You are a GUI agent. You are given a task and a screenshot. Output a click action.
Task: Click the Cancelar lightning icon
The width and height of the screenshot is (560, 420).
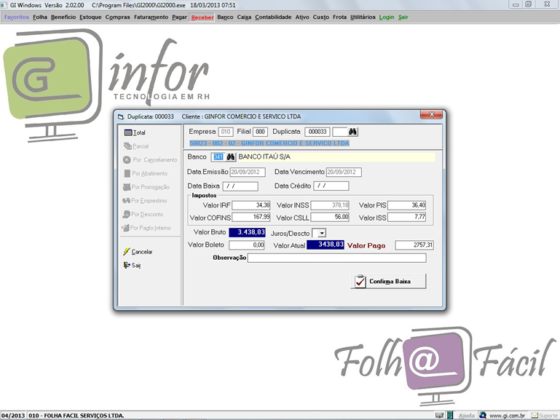pyautogui.click(x=127, y=252)
